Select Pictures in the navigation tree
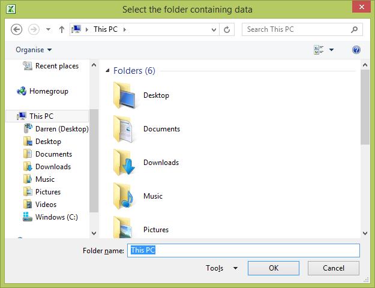The image size is (375, 288). [42, 192]
